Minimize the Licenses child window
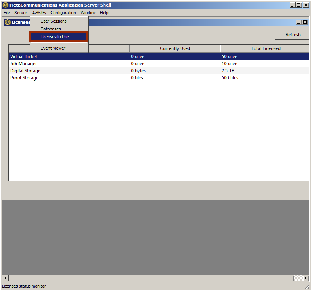Image resolution: width=311 pixels, height=290 pixels. coord(298,22)
